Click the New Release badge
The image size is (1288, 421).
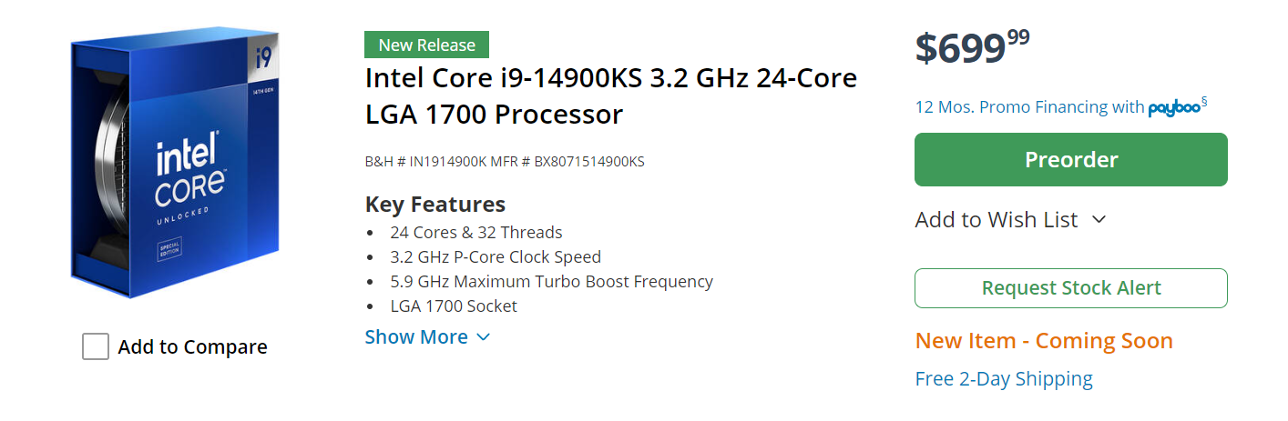[426, 45]
